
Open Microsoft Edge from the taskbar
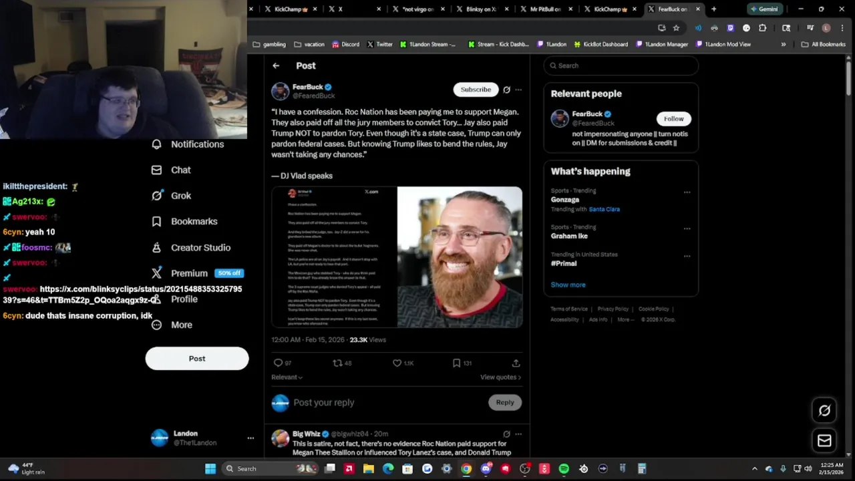pyautogui.click(x=388, y=469)
